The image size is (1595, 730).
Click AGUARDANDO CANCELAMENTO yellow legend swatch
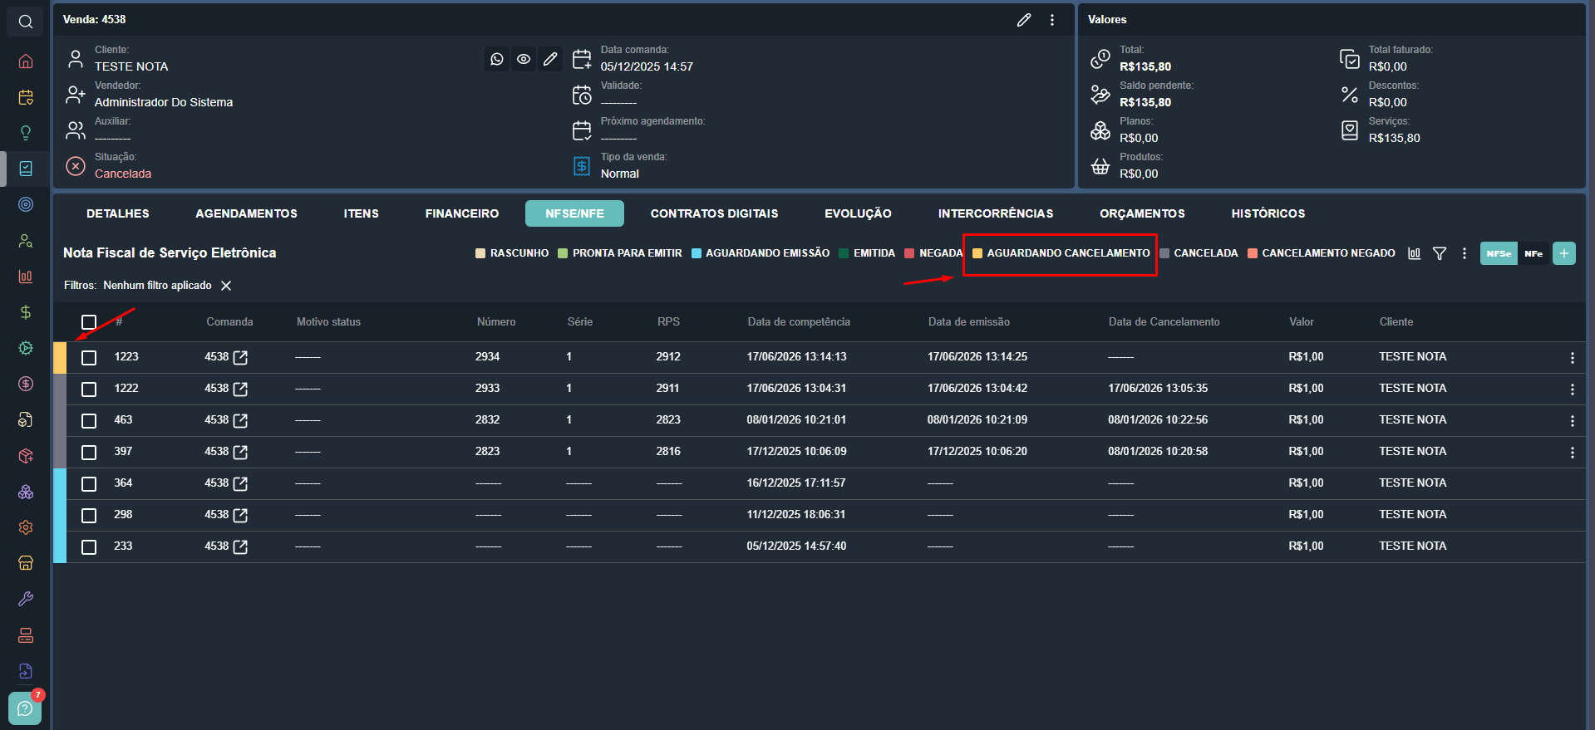(977, 253)
